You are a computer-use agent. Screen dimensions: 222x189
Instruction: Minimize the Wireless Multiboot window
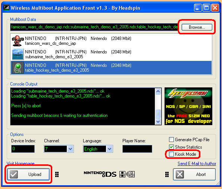click(x=198, y=7)
